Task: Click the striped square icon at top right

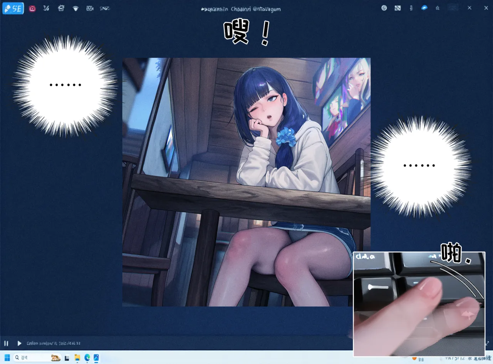Action: tap(397, 8)
